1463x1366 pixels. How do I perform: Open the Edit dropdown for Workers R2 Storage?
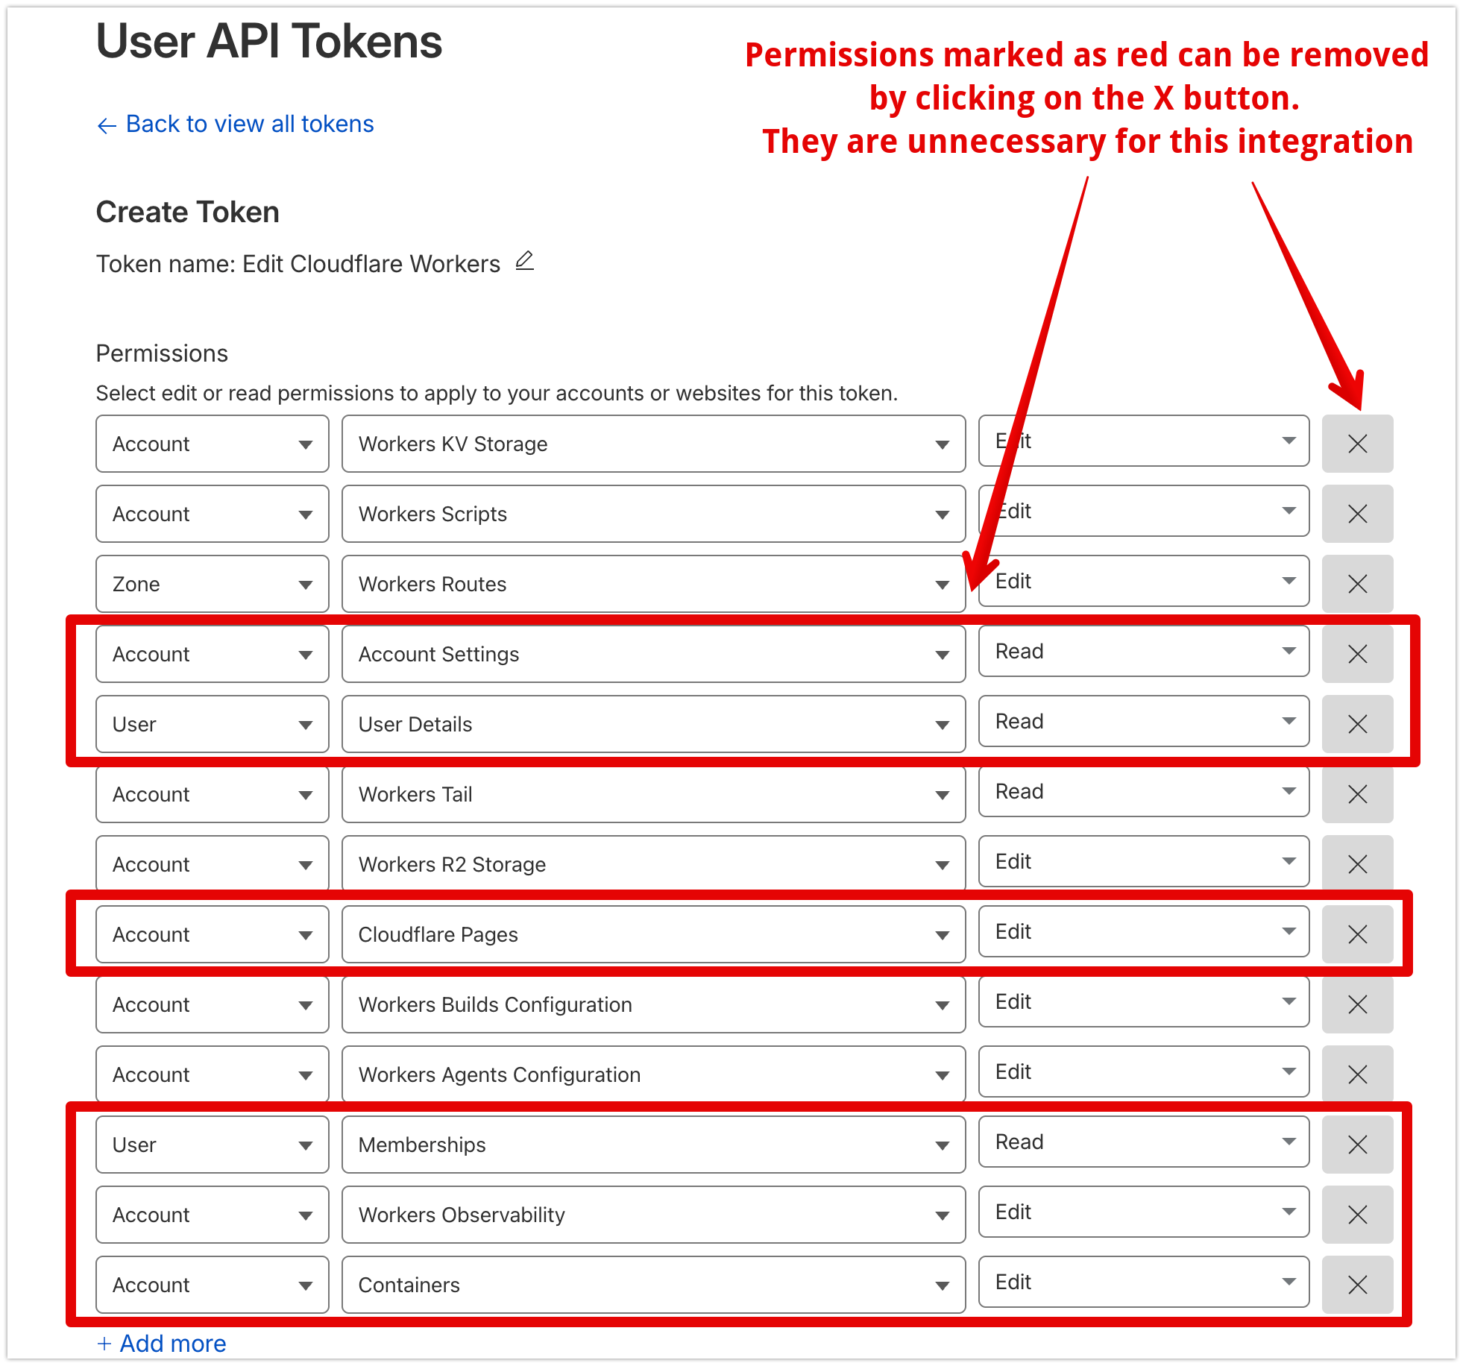[1143, 862]
